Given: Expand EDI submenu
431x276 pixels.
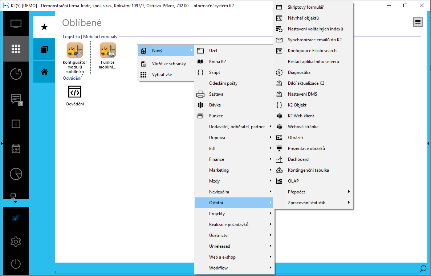Looking at the screenshot, I should pyautogui.click(x=233, y=148).
